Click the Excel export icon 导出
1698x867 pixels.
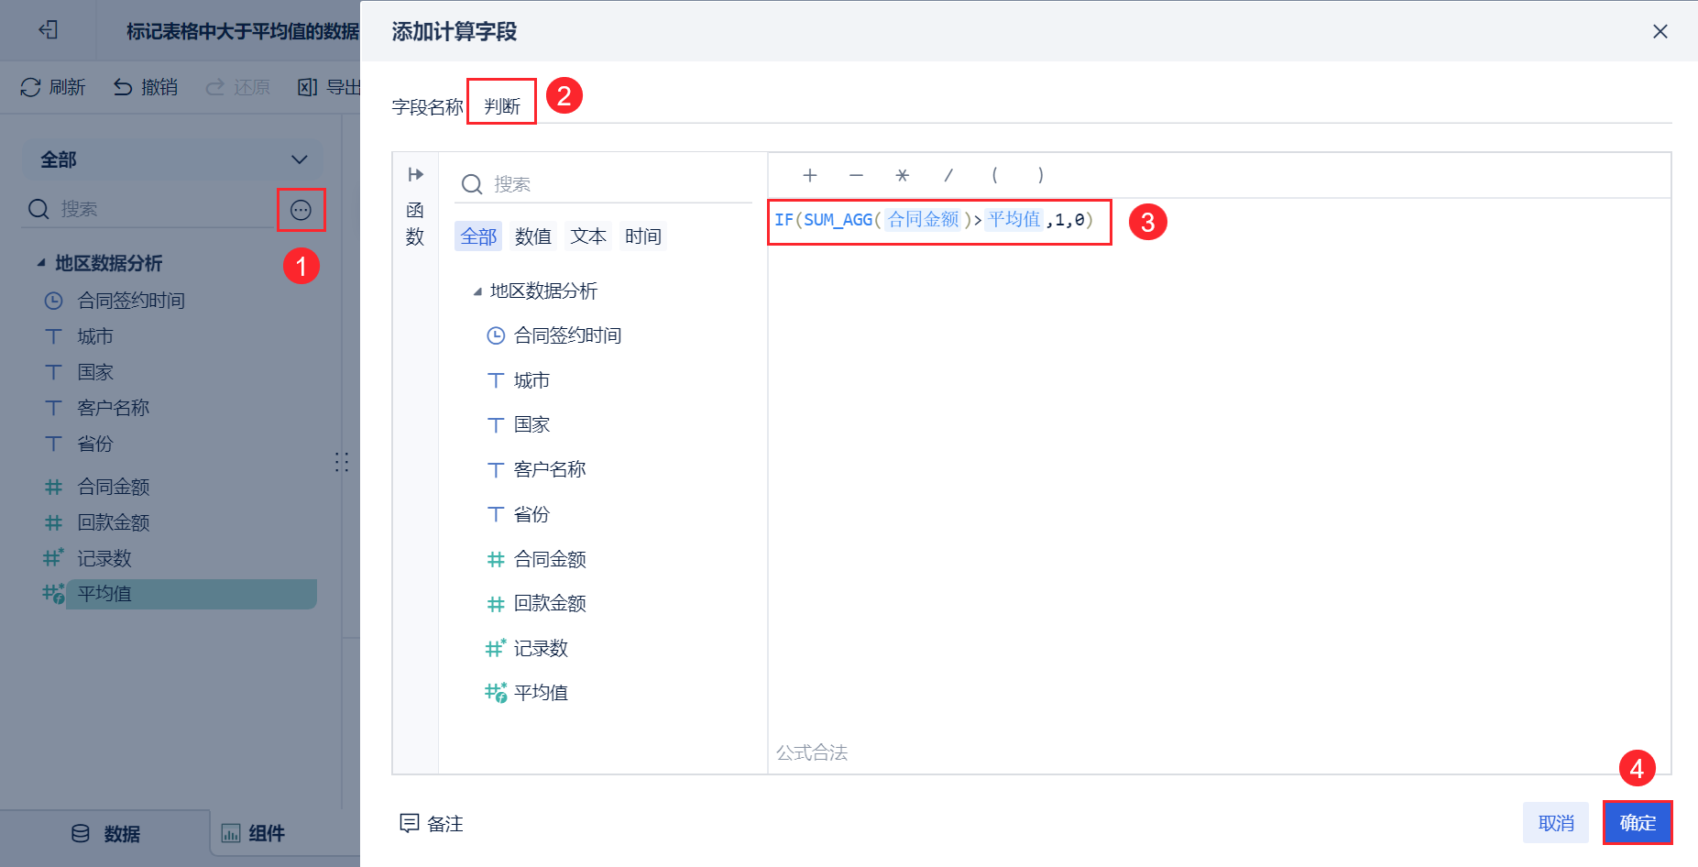[x=308, y=87]
